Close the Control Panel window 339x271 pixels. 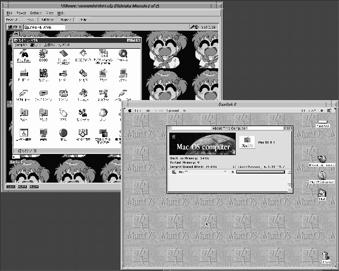138,40
